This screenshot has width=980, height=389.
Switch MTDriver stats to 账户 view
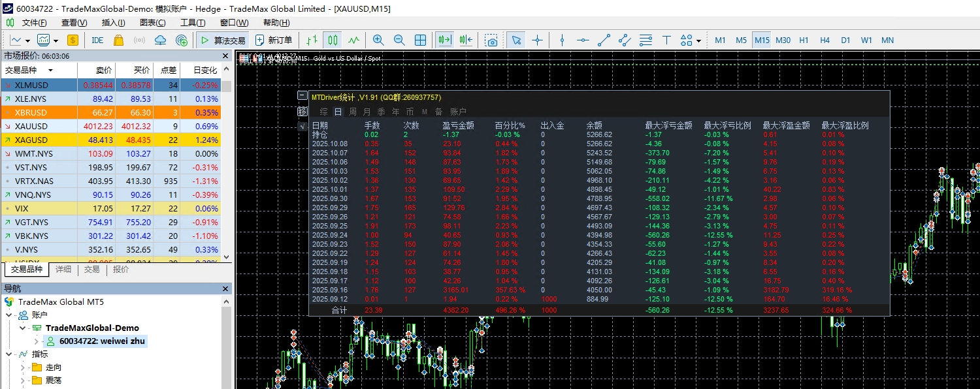tap(458, 112)
